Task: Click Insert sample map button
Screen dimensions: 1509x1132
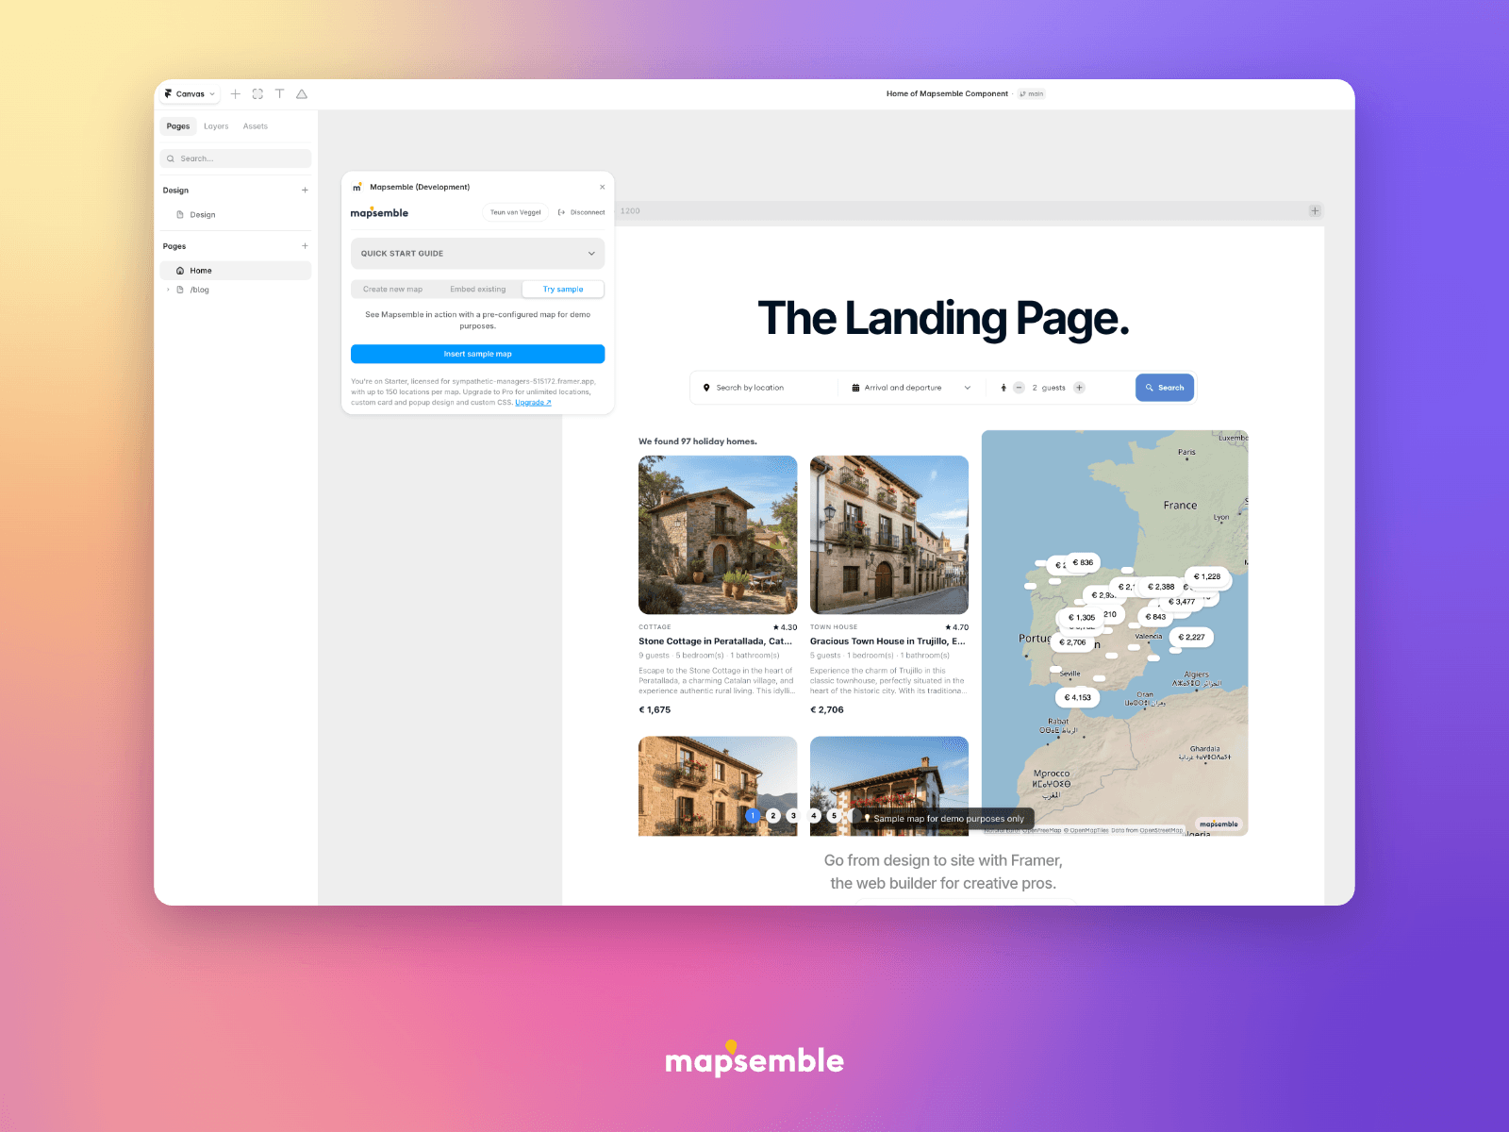Action: tap(478, 354)
